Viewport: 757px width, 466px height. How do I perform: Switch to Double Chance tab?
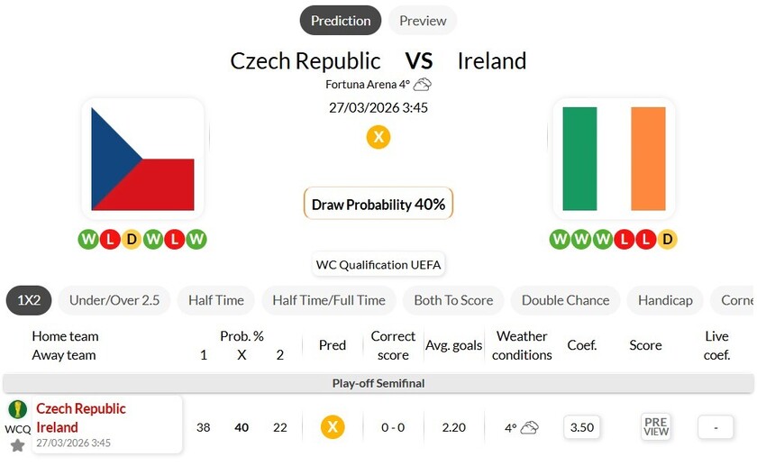point(565,300)
